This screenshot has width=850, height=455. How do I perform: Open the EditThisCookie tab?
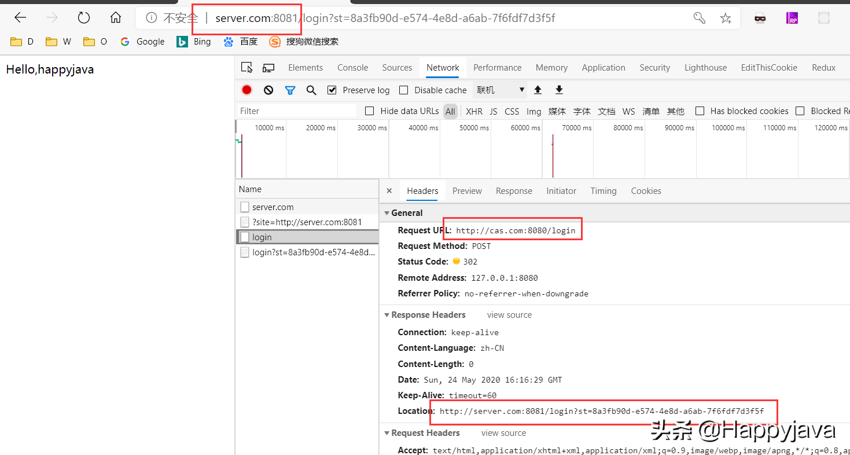pyautogui.click(x=769, y=68)
